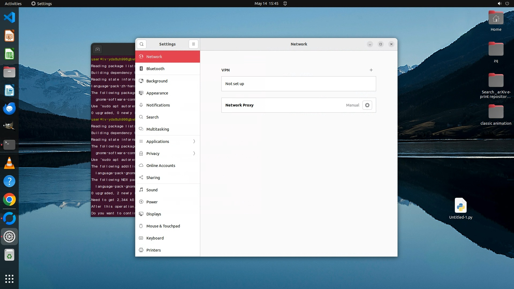
Task: Open new terminal tab icon
Action: [x=97, y=50]
